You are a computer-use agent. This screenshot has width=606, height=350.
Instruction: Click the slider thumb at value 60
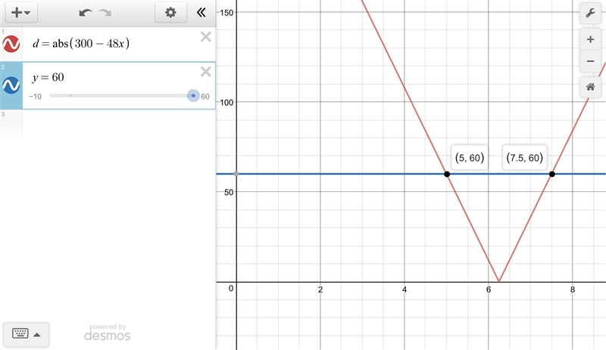tap(193, 96)
